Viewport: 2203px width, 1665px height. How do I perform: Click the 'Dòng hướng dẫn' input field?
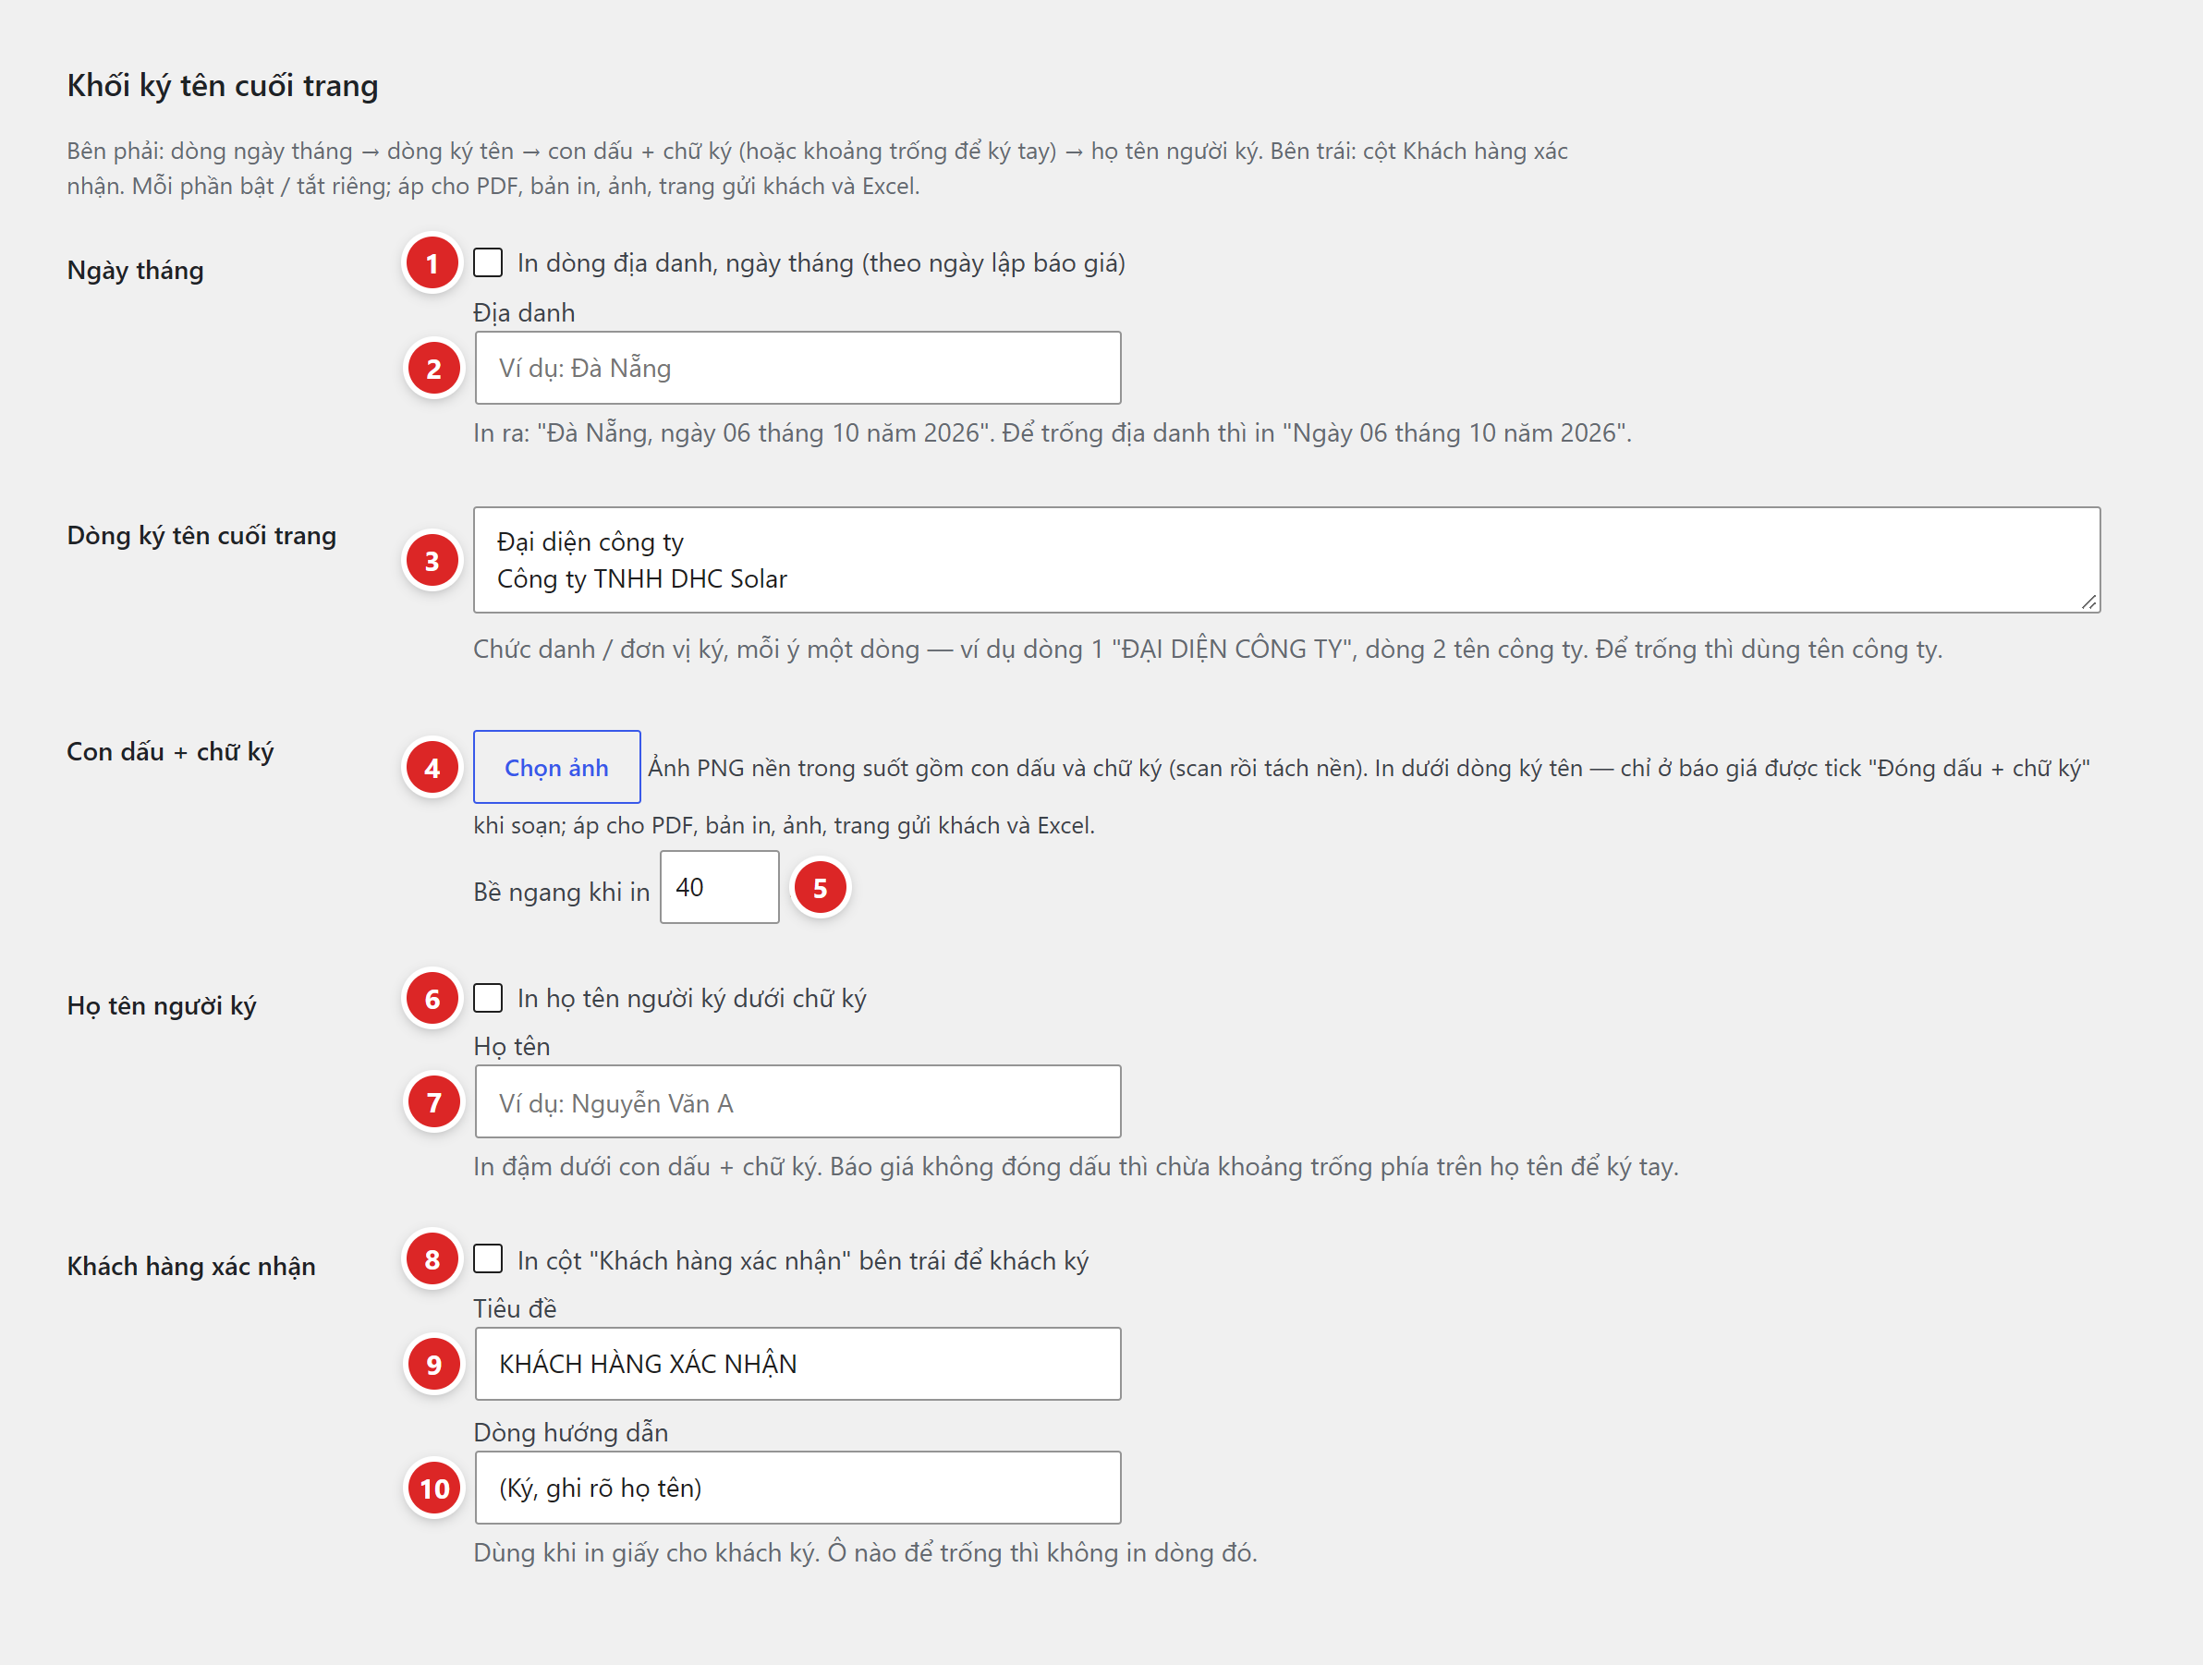[797, 1487]
